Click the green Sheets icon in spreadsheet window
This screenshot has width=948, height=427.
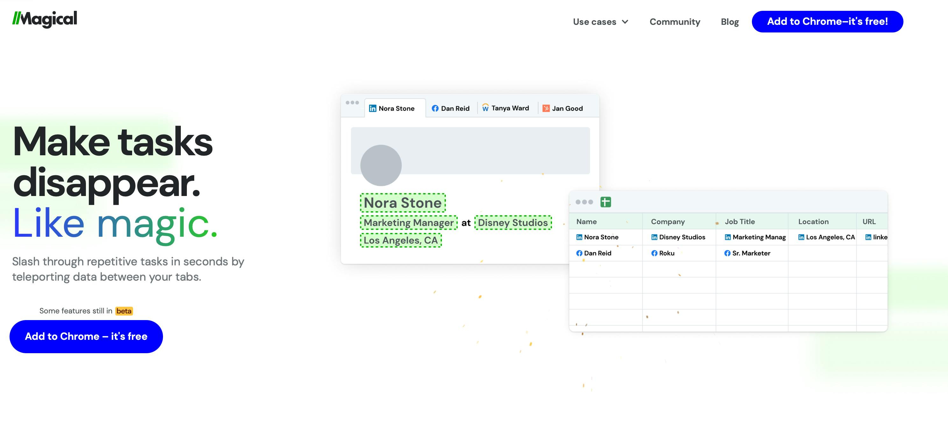(x=605, y=202)
